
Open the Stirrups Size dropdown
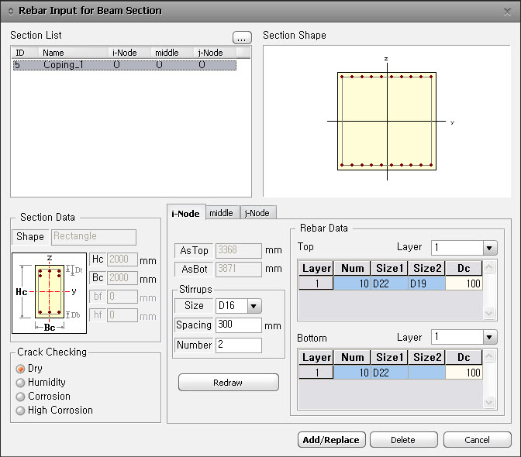point(254,306)
